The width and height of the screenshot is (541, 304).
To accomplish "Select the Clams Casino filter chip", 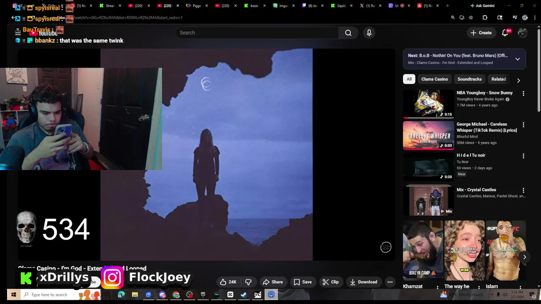I will tap(434, 79).
